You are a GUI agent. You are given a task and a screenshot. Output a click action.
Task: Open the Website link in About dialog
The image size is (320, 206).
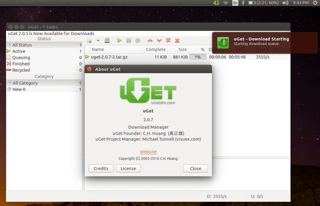pos(148,152)
